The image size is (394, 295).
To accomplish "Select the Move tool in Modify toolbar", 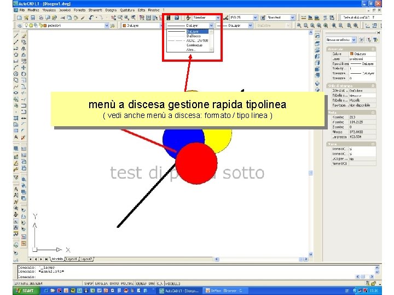I will [24, 68].
